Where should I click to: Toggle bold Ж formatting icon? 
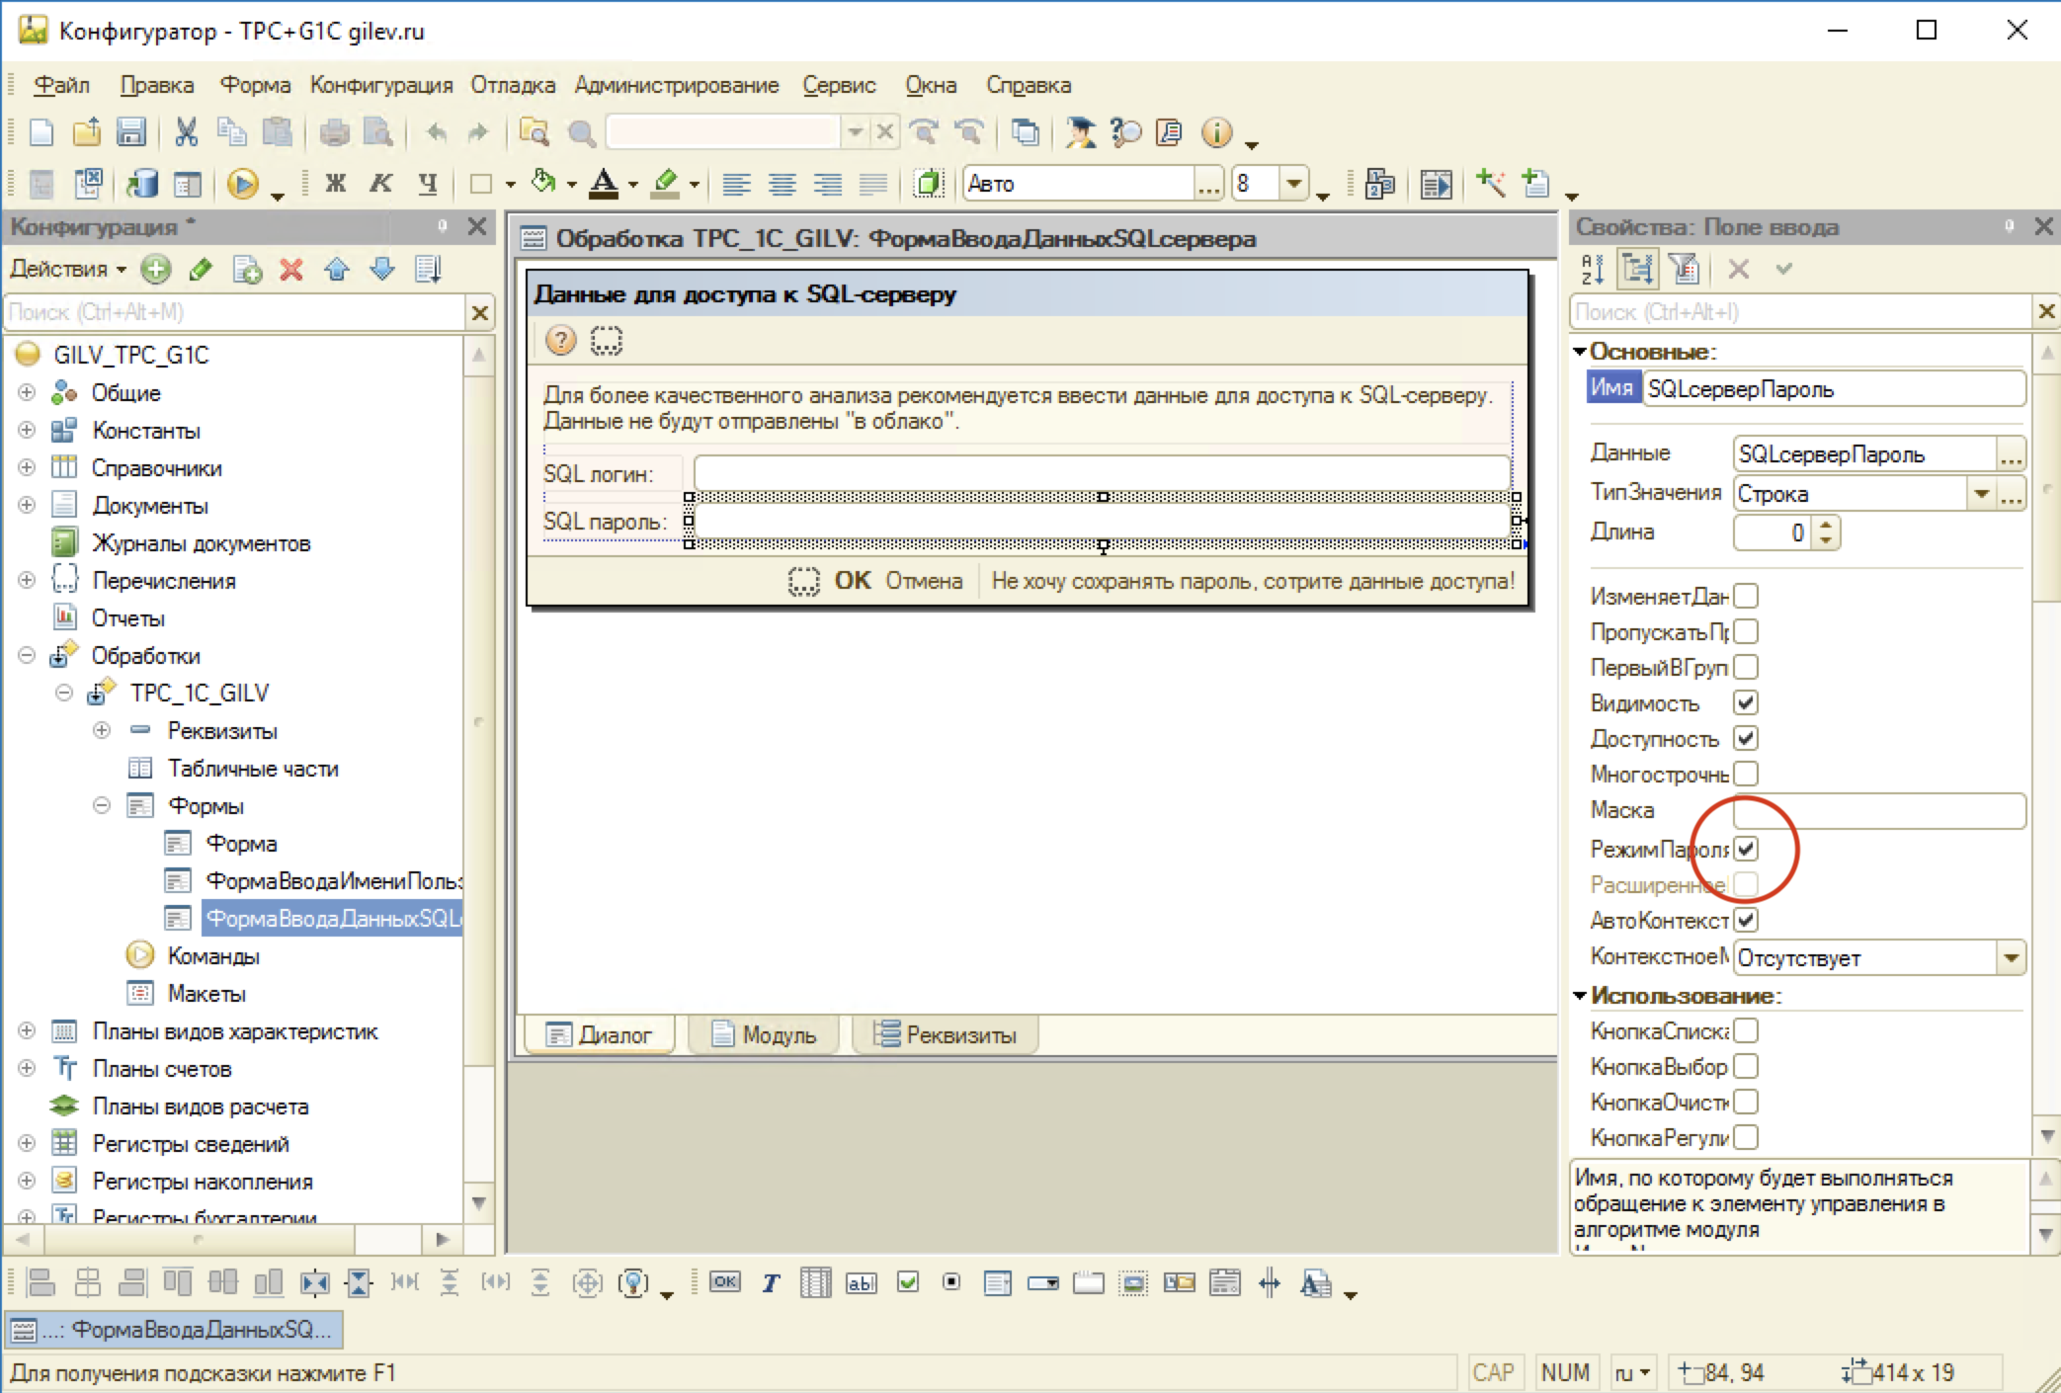[x=336, y=184]
